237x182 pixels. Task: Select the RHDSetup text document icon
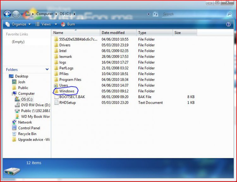point(56,103)
